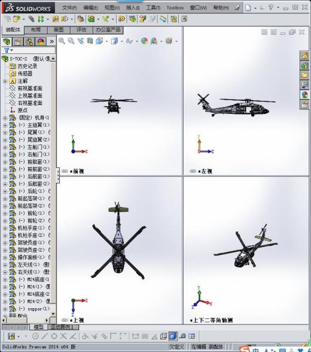This screenshot has width=311, height=352.
Task: Click the Section View icon
Action: [x=90, y=41]
